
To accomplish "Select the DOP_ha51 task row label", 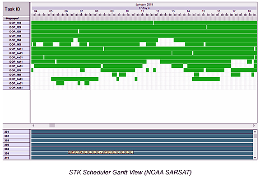I will [x=16, y=66].
